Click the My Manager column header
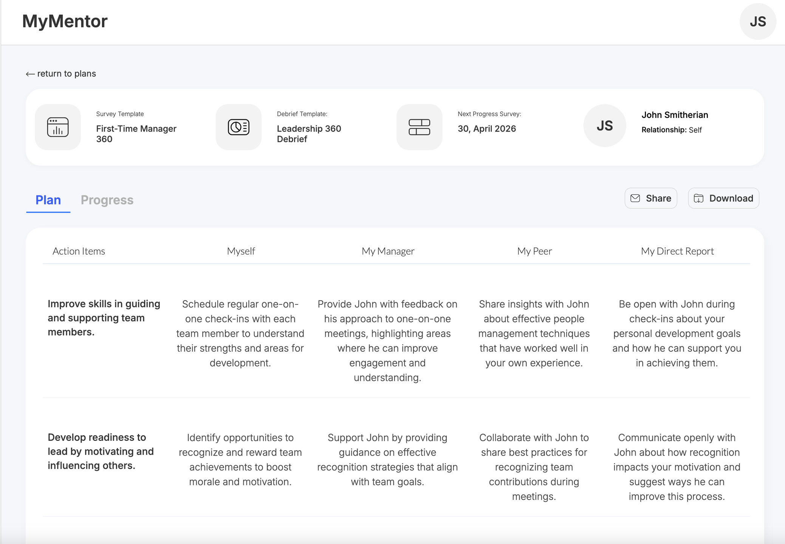785x544 pixels. pos(388,251)
